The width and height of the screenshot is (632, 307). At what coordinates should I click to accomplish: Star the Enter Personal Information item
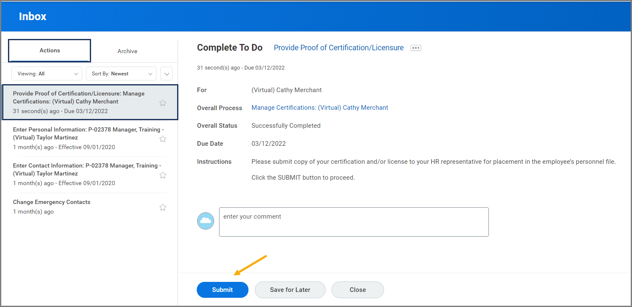click(x=163, y=139)
